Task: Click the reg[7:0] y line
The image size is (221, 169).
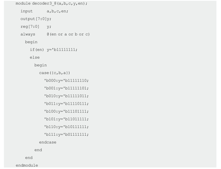Action: 36,27
